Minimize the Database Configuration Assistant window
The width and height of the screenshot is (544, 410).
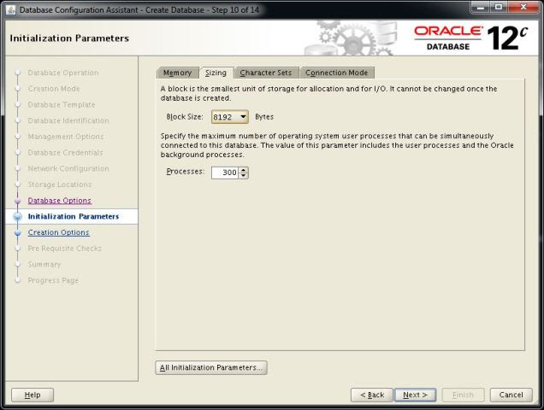click(482, 8)
